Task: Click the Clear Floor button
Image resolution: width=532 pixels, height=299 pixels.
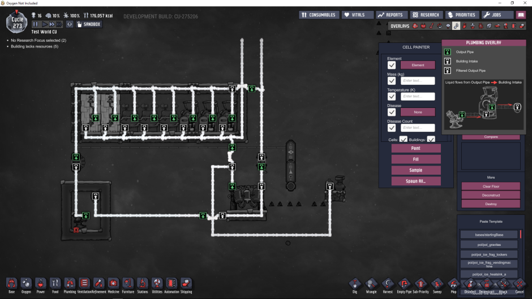Action: (x=491, y=187)
